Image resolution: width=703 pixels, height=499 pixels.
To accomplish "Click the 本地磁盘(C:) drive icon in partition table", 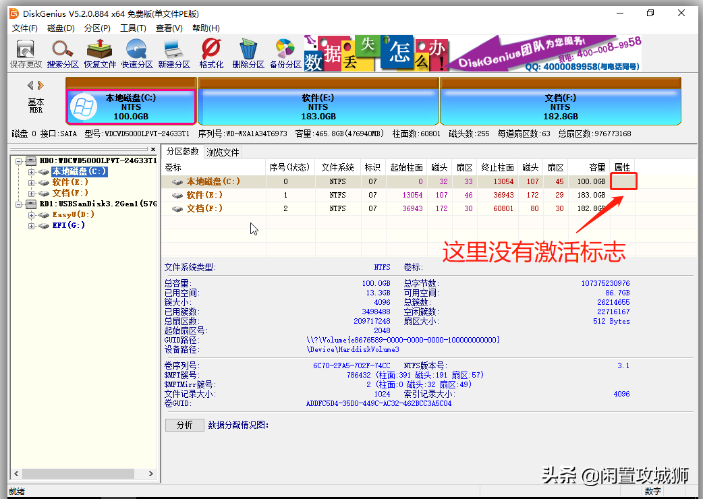I will [177, 181].
